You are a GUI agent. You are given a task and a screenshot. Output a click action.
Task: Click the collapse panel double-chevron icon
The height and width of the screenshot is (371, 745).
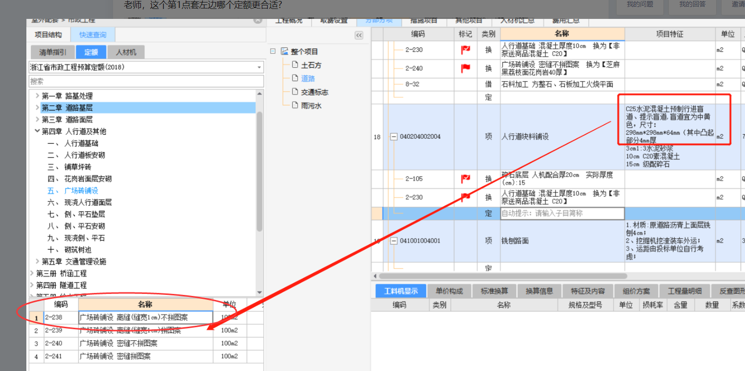tap(359, 35)
